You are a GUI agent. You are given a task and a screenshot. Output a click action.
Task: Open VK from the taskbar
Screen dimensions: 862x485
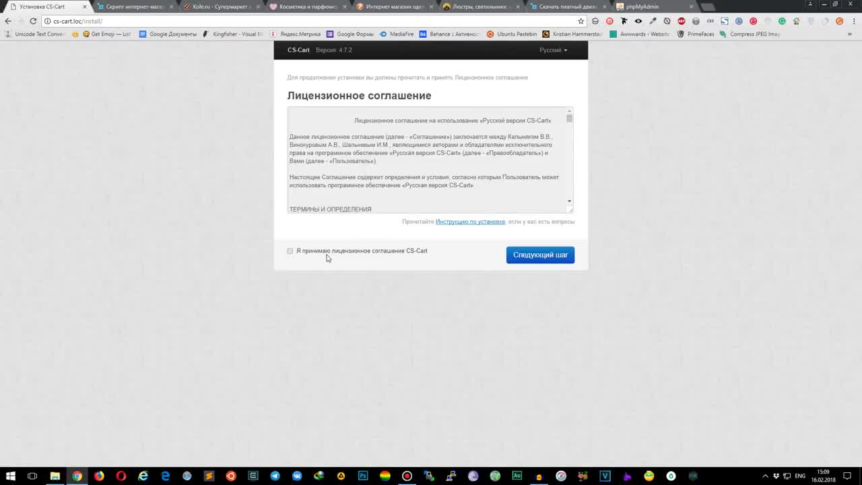coord(297,476)
